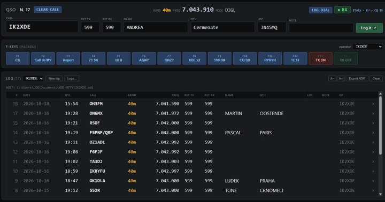Click the DATE column header
The height and width of the screenshot is (202, 385).
27,95
